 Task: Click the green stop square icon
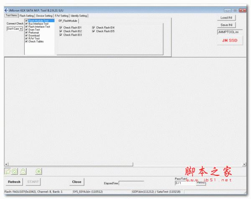click(38, 171)
